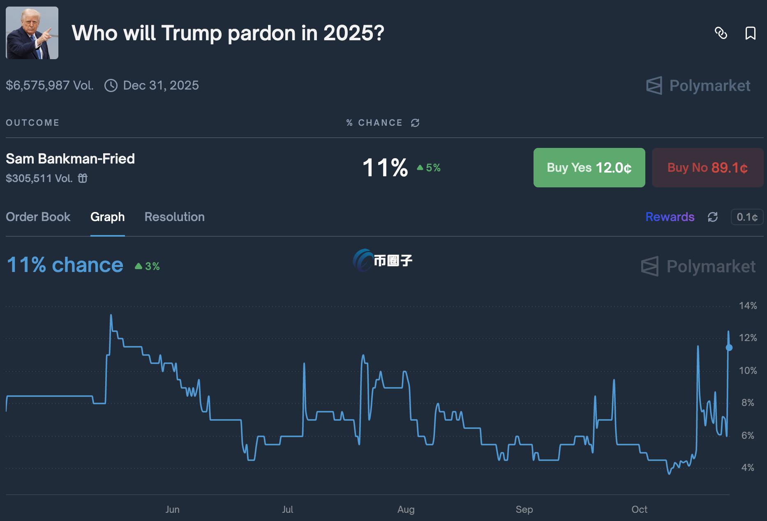Refresh the % chance column
The width and height of the screenshot is (767, 521).
point(415,123)
